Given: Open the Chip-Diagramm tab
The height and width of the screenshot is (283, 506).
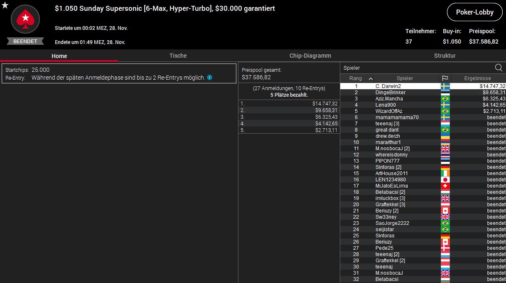Looking at the screenshot, I should (x=310, y=56).
